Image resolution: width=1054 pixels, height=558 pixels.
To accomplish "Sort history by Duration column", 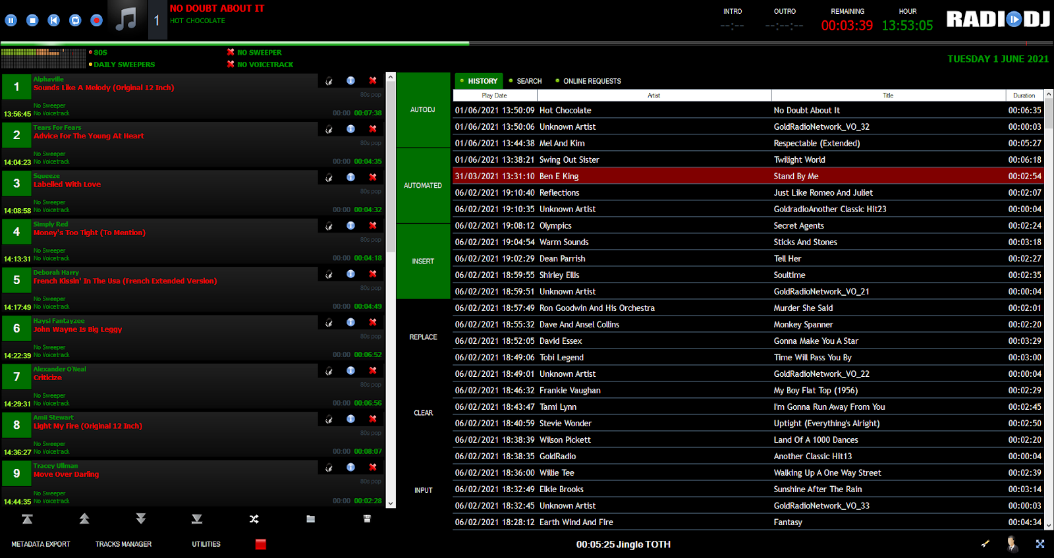I will click(1024, 96).
